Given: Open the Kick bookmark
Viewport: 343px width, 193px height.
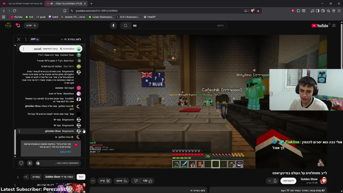Looking at the screenshot, I should click(29, 17).
